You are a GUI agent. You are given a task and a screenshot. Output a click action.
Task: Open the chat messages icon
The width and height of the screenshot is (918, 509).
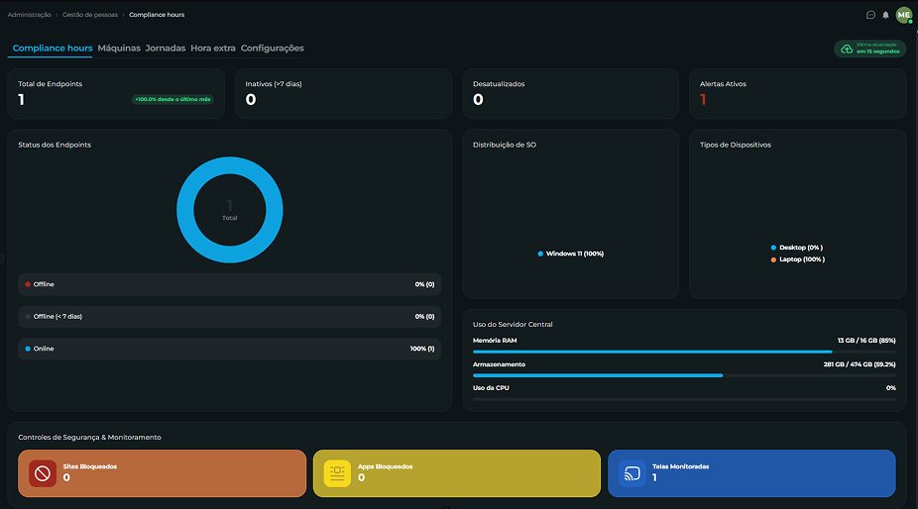coord(870,15)
